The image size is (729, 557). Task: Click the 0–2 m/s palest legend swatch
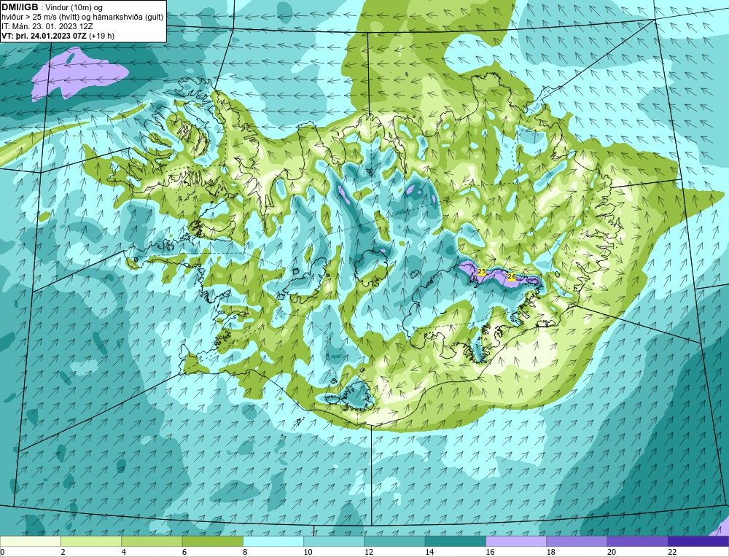pos(30,542)
